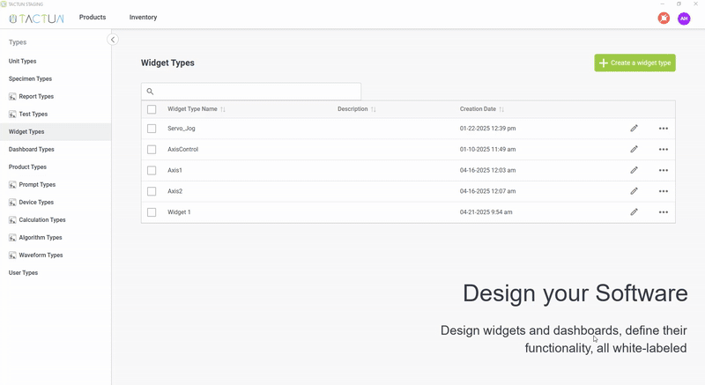The width and height of the screenshot is (705, 385).
Task: Check the Servo_Jog row checkbox
Action: click(x=152, y=129)
